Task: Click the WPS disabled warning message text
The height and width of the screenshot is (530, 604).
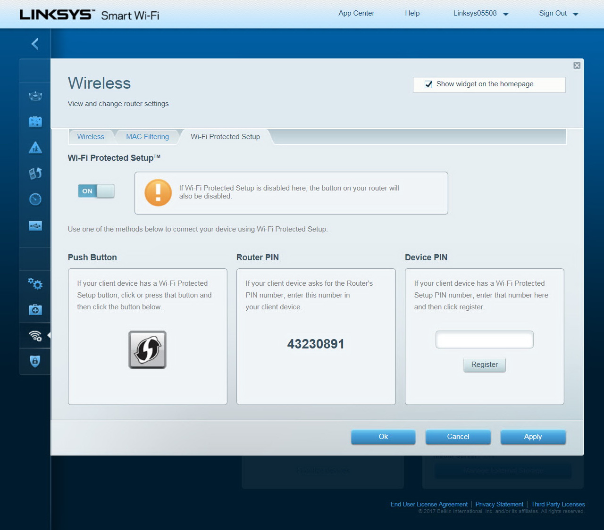Action: click(x=289, y=192)
